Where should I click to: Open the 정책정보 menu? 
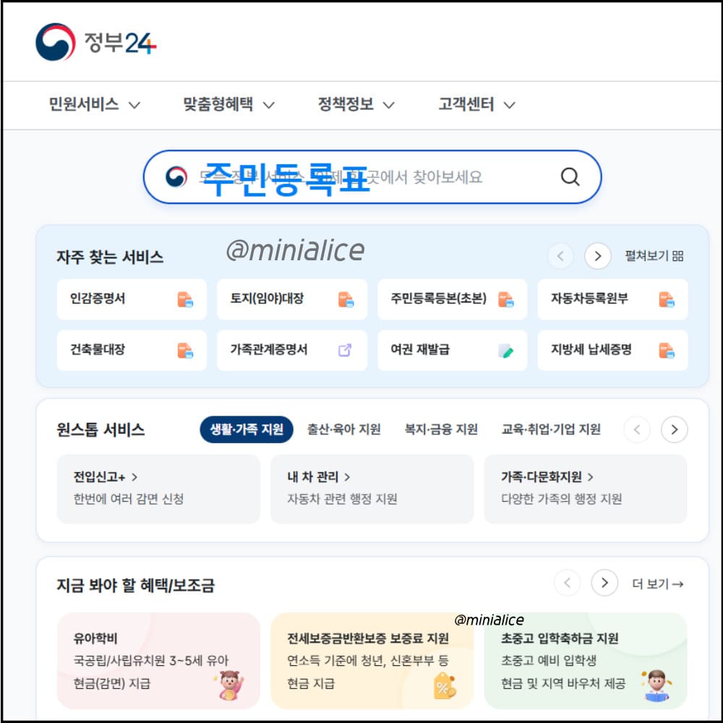347,104
